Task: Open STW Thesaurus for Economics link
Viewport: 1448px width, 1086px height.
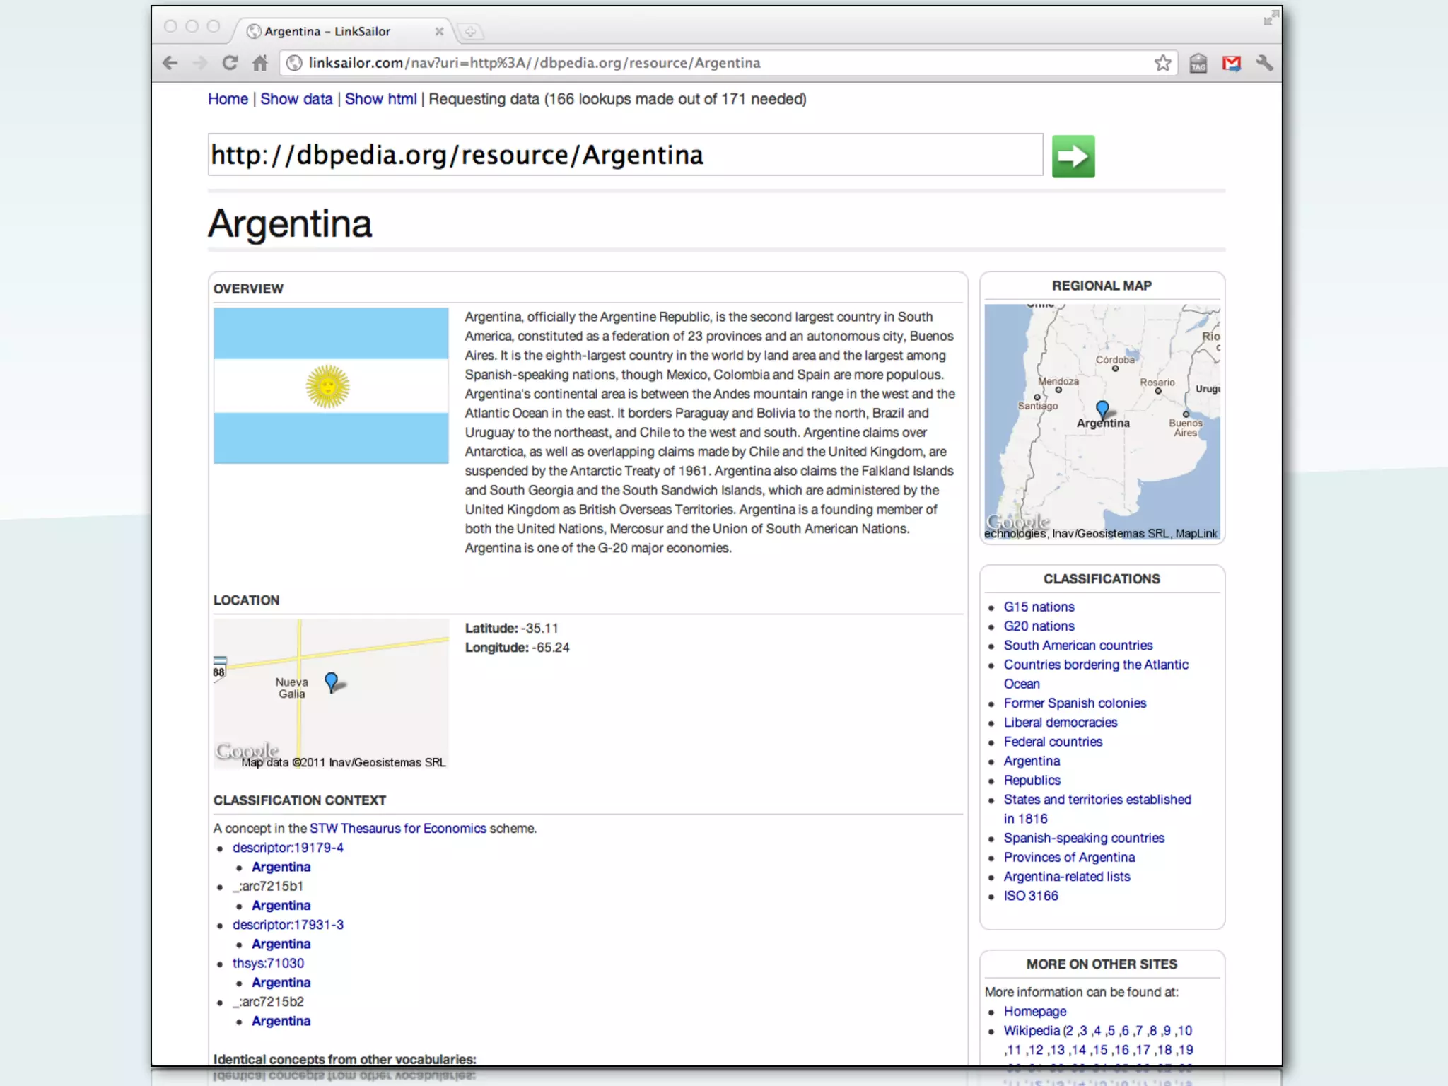Action: point(397,828)
